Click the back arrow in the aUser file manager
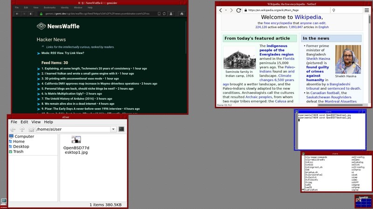 13,129
